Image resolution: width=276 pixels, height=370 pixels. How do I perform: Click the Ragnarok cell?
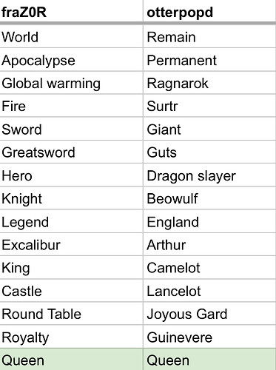pos(209,83)
